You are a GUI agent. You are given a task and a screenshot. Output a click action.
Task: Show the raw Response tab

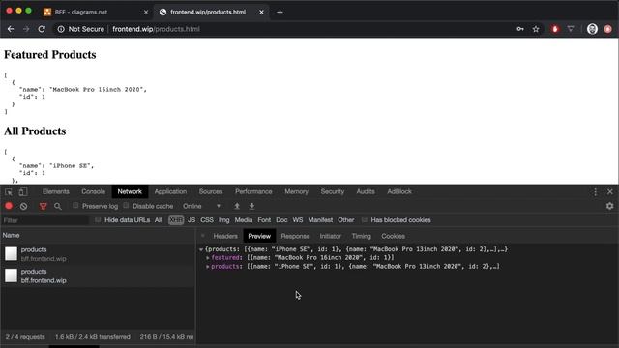coord(295,236)
